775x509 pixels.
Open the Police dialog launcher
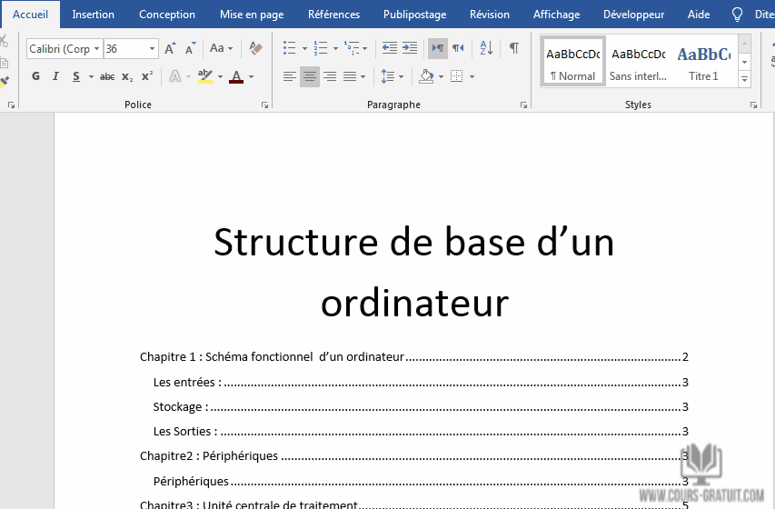pyautogui.click(x=265, y=105)
